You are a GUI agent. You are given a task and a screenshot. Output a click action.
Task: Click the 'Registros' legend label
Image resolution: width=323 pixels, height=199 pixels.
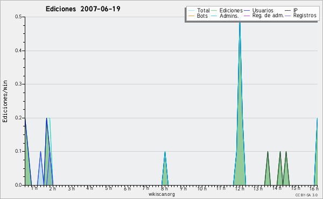point(305,16)
